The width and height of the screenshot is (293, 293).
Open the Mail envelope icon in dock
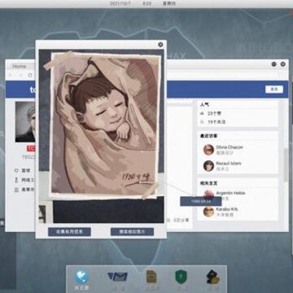pos(117,277)
